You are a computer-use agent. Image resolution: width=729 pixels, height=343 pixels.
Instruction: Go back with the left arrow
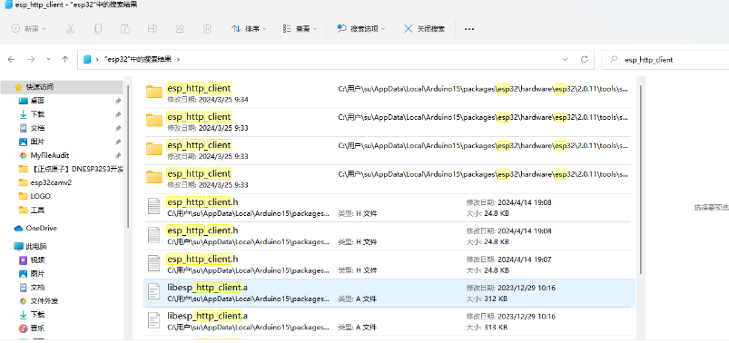[x=11, y=60]
